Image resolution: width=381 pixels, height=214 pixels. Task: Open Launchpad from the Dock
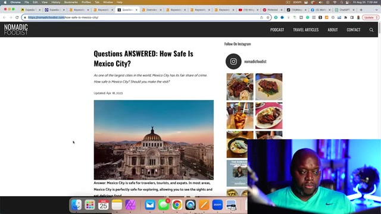click(90, 205)
